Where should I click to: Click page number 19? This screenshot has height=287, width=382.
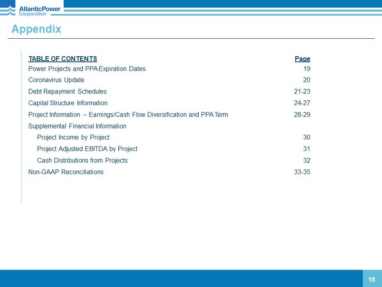[306, 69]
